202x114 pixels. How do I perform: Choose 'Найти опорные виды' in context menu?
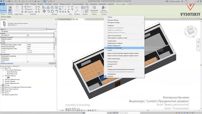(124, 59)
